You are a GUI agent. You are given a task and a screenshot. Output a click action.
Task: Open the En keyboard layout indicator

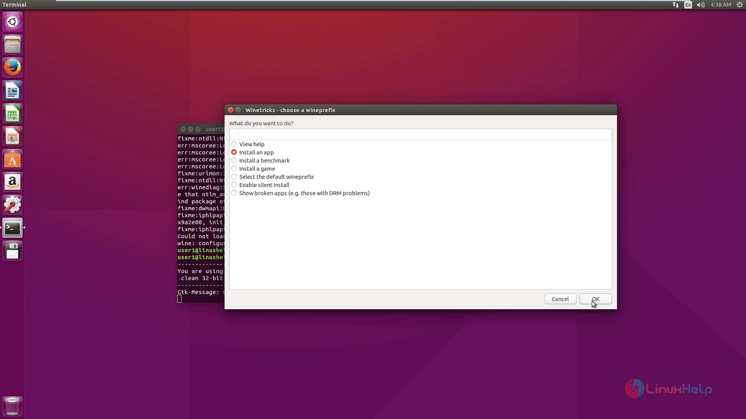coord(688,5)
